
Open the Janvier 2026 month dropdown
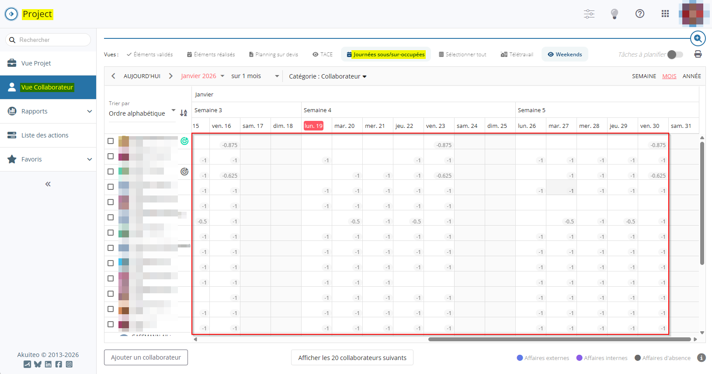[203, 76]
